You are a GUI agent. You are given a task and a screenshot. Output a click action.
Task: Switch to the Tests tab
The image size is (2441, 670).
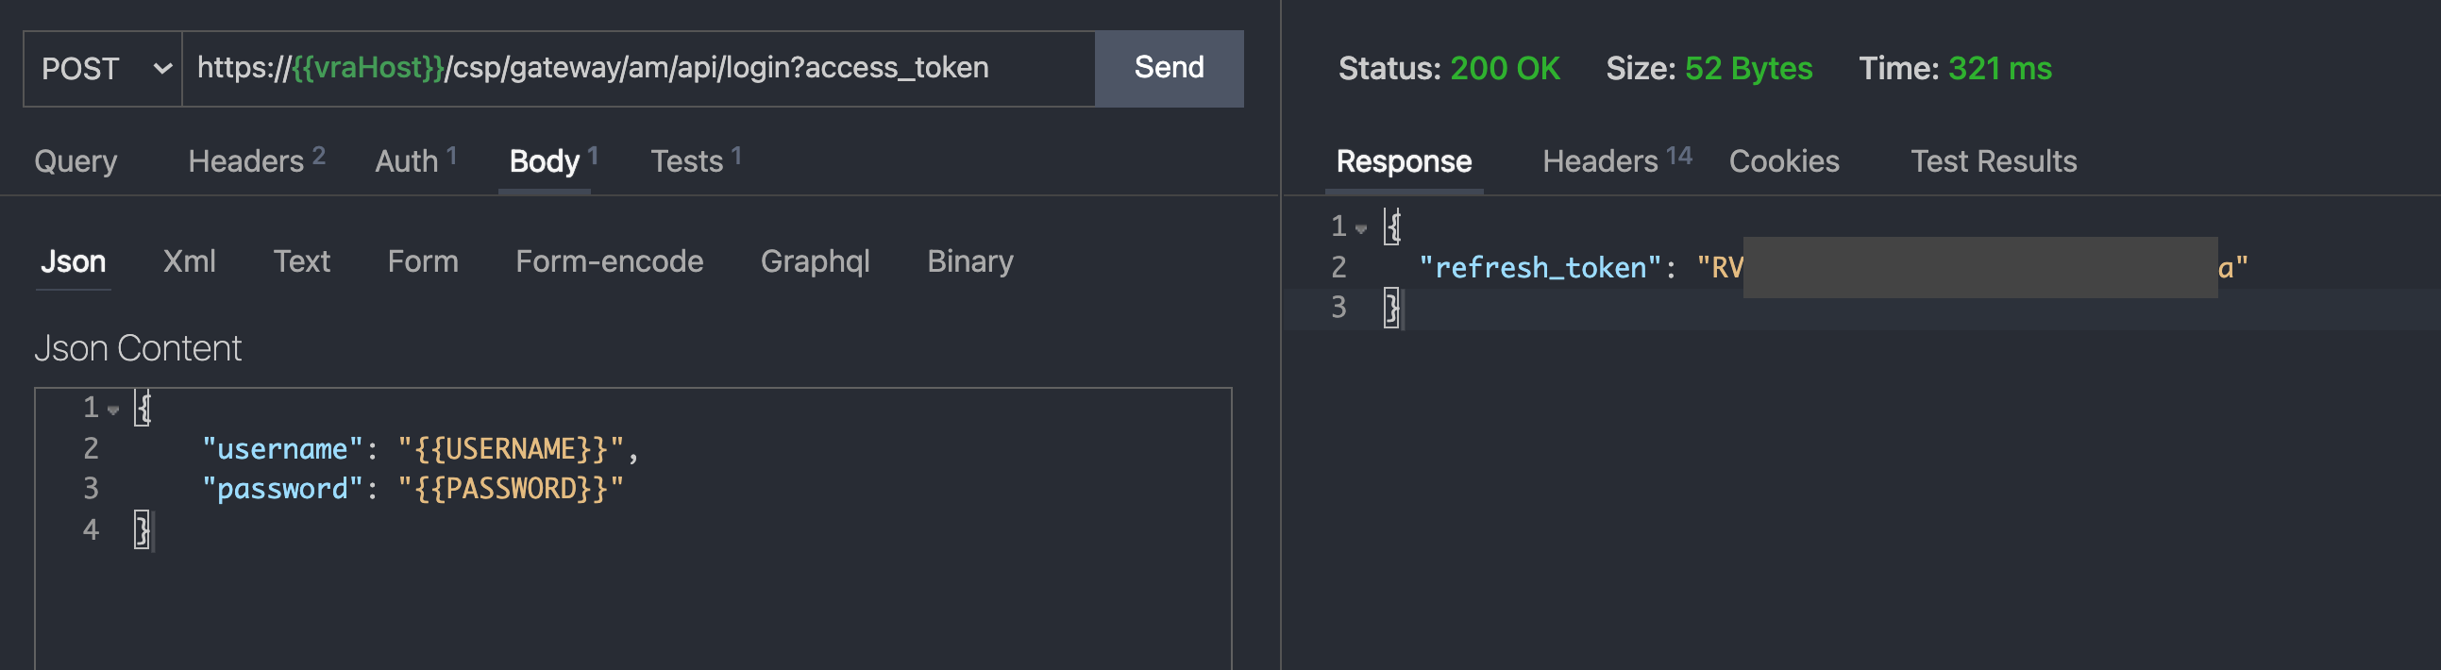pos(687,160)
